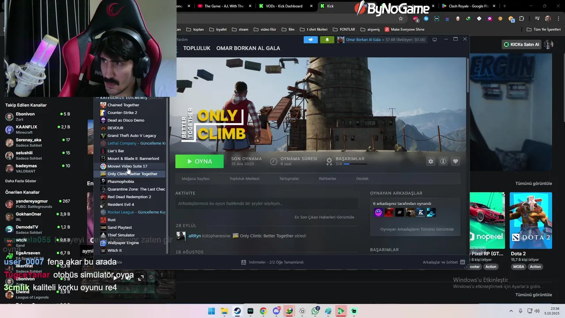Click the Grand Theft Auto V icon

(x=103, y=136)
